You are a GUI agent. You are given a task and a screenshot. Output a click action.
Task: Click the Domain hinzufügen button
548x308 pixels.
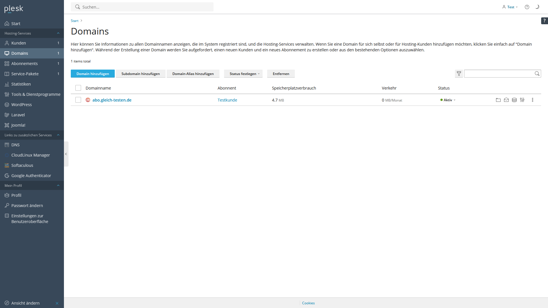[93, 74]
